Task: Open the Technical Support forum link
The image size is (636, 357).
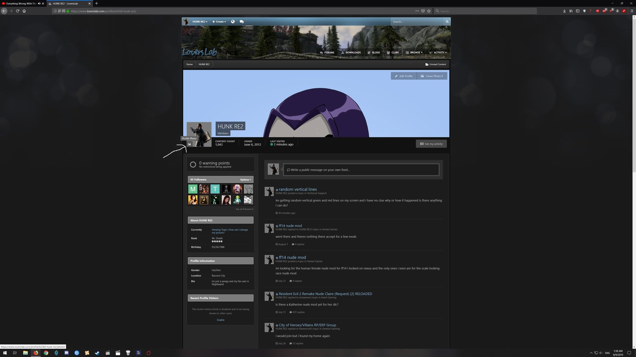Action: coord(316,193)
